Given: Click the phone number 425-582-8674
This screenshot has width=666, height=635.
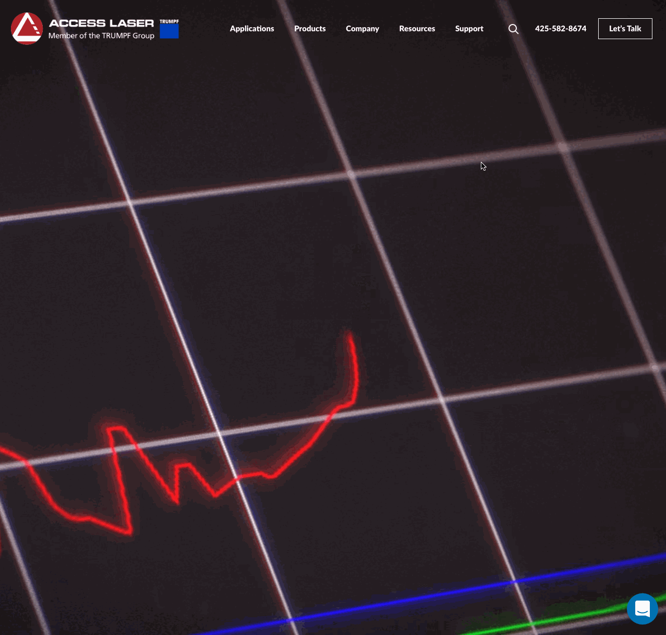Looking at the screenshot, I should coord(560,29).
